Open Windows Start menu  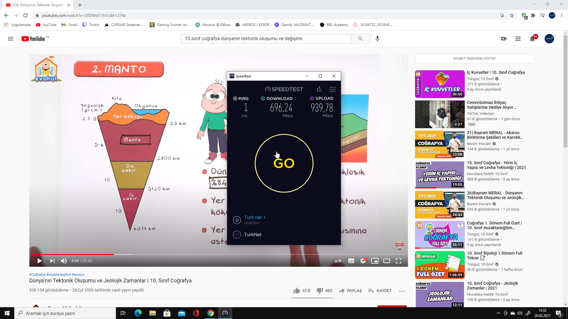tap(7, 313)
